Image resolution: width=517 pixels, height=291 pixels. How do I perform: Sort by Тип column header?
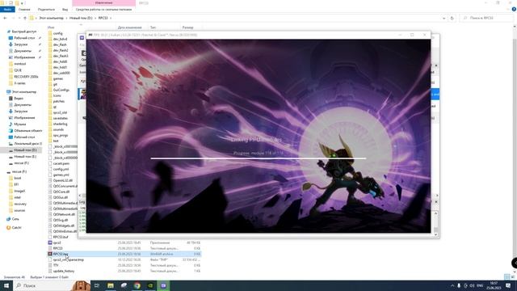(153, 27)
